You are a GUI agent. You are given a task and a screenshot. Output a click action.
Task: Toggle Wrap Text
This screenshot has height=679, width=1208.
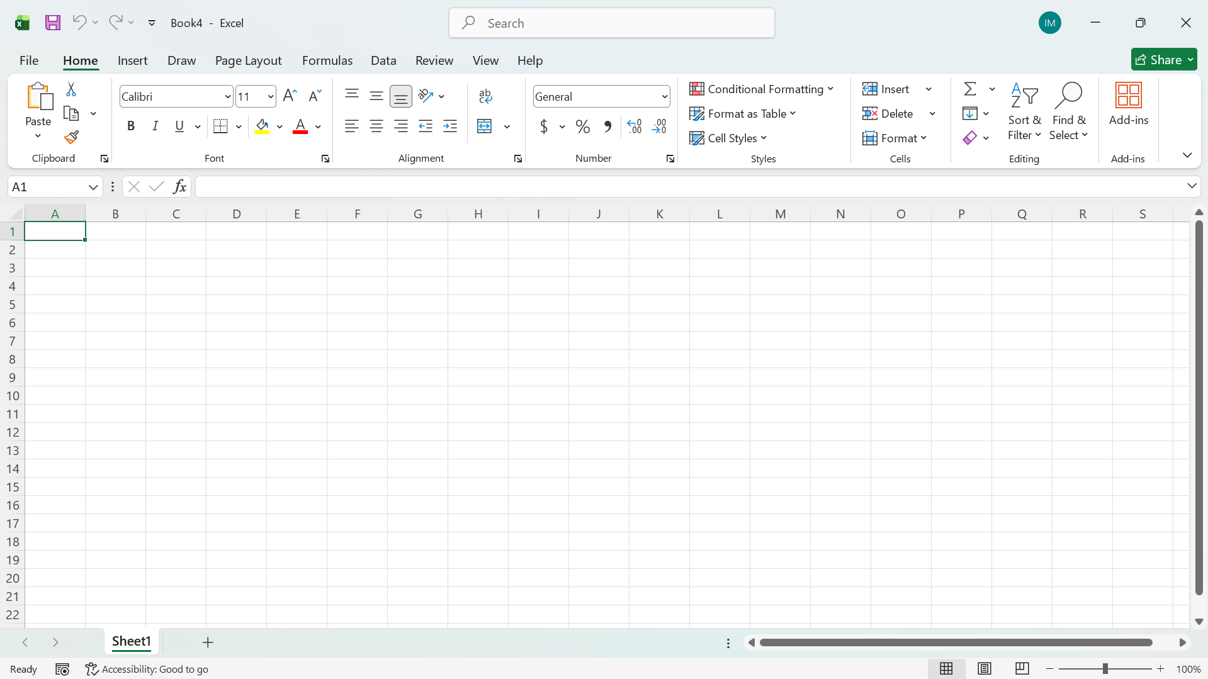[485, 96]
